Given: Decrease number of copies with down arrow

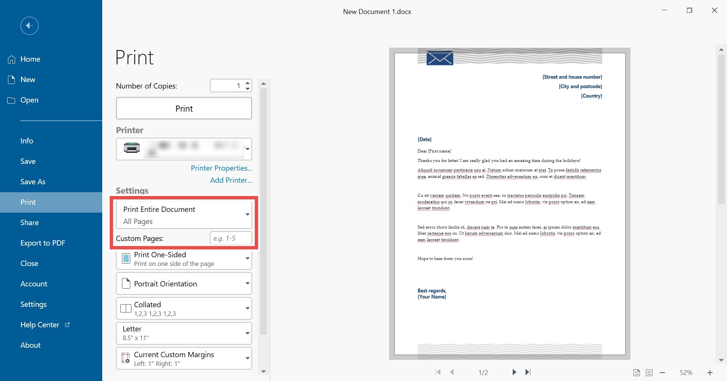Looking at the screenshot, I should (x=248, y=89).
